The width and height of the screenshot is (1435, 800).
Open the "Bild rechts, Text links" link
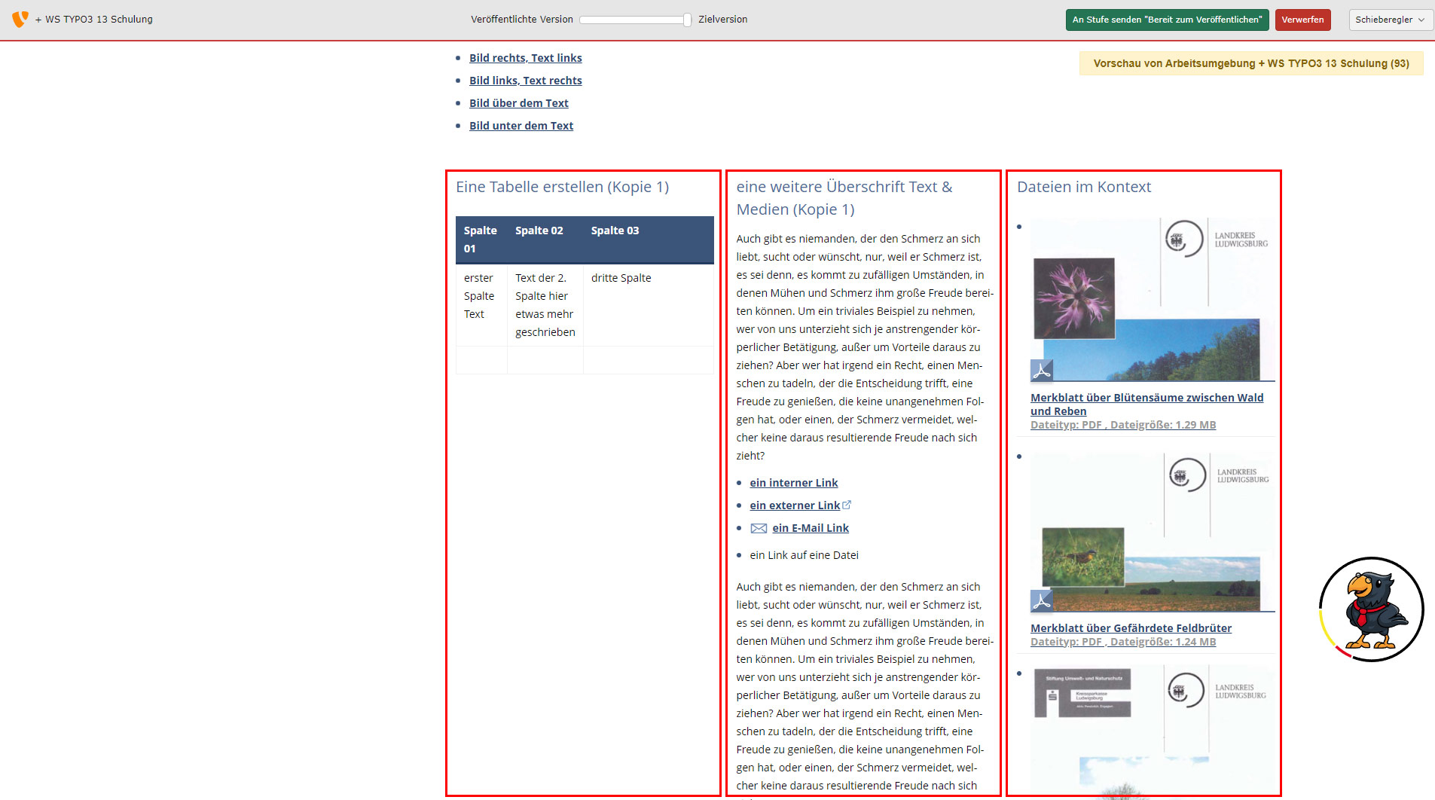(525, 58)
